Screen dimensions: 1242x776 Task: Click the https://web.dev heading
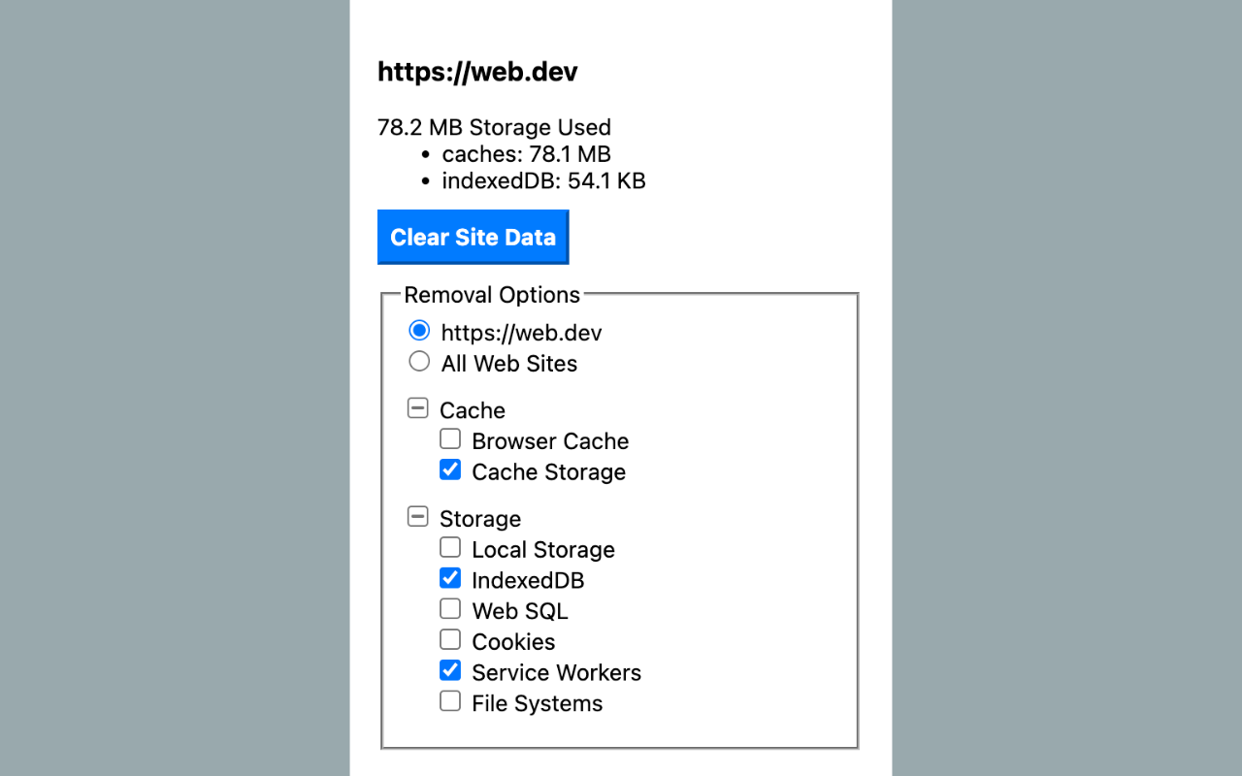coord(477,72)
